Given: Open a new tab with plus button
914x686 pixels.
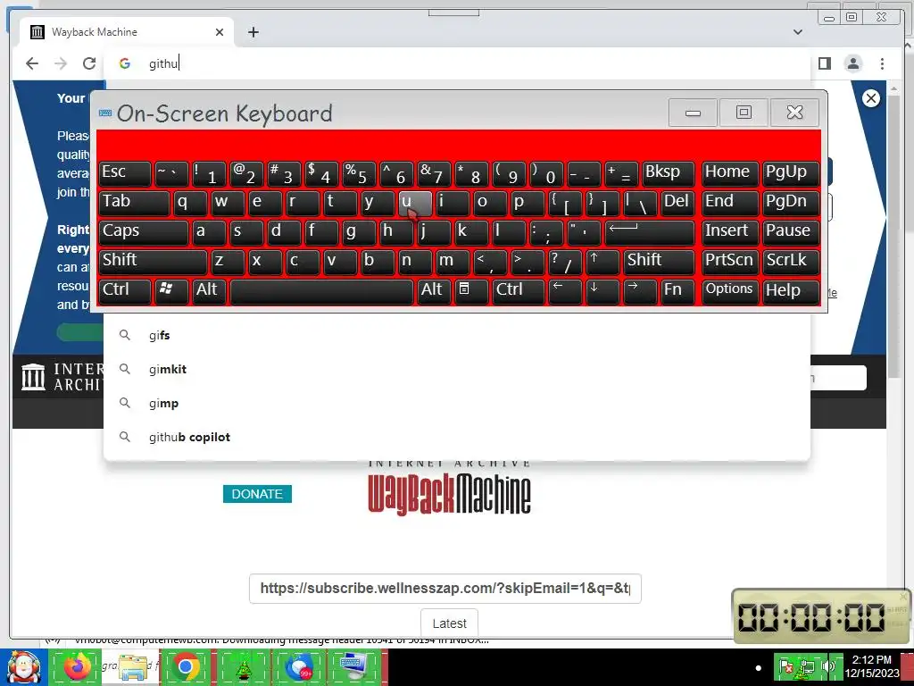Looking at the screenshot, I should click(253, 32).
